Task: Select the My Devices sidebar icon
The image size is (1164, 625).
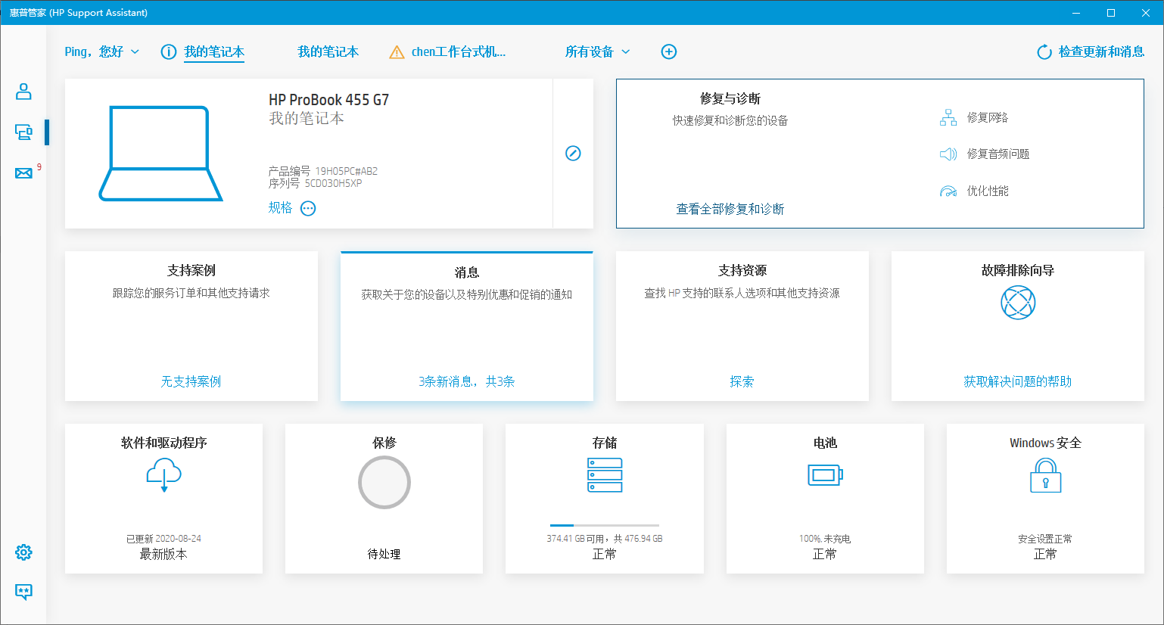Action: click(x=23, y=132)
